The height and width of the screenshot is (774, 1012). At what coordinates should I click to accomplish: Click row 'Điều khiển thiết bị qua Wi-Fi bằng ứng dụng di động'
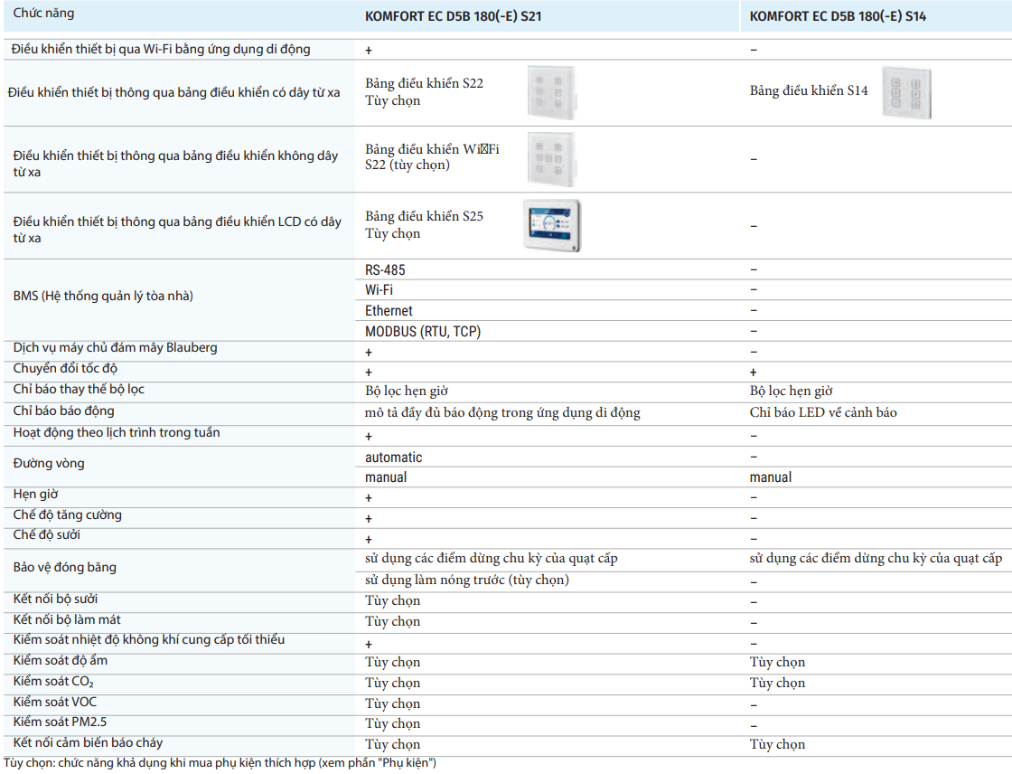[x=161, y=49]
